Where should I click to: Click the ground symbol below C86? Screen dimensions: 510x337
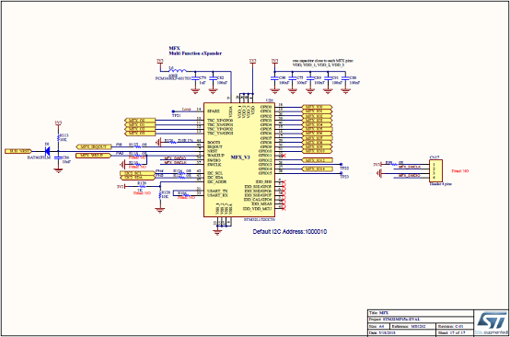pyautogui.click(x=58, y=169)
